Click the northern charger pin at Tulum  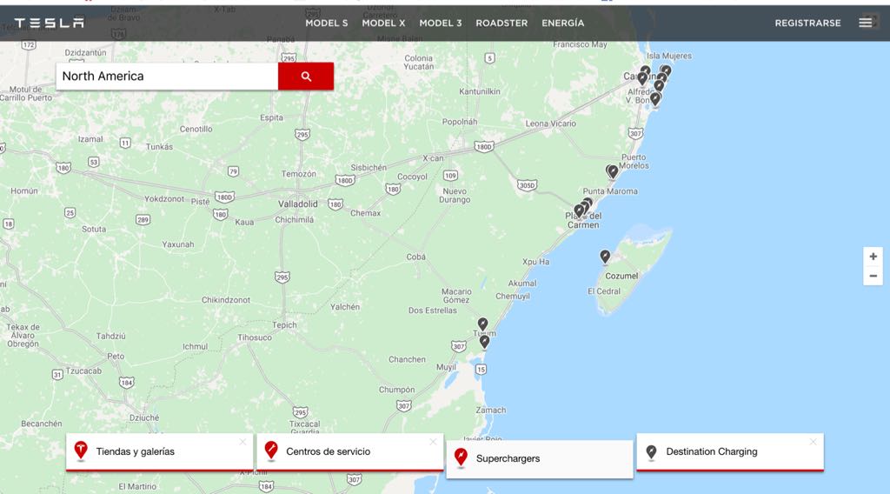coord(482,324)
